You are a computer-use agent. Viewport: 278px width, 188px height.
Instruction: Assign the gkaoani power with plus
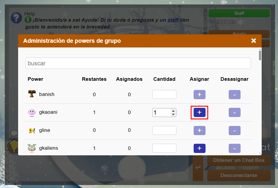tap(199, 113)
